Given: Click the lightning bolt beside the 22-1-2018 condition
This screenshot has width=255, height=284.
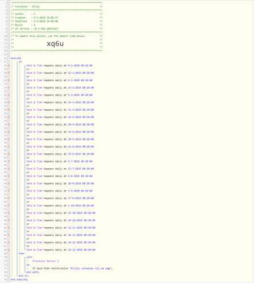Looking at the screenshot, I should [9, 73].
